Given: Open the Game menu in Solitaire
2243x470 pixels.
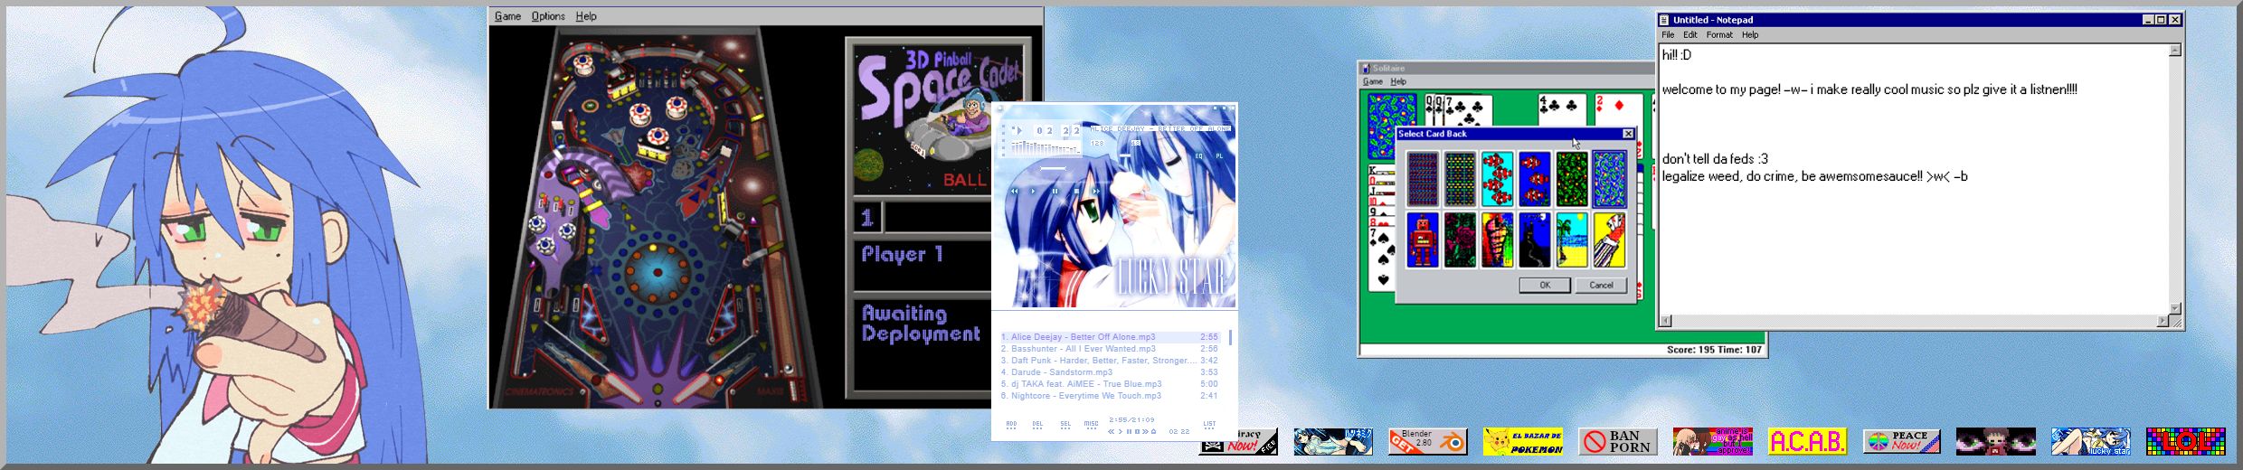Looking at the screenshot, I should pyautogui.click(x=1373, y=81).
